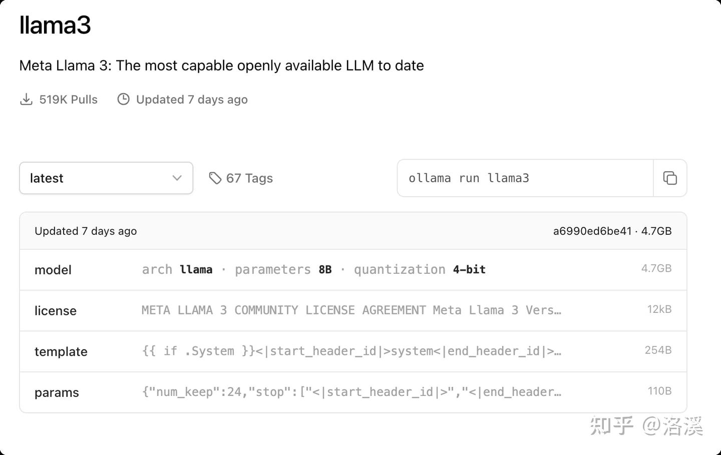Click the 4.7GB model size label
Screen dimensions: 721x455
point(656,269)
